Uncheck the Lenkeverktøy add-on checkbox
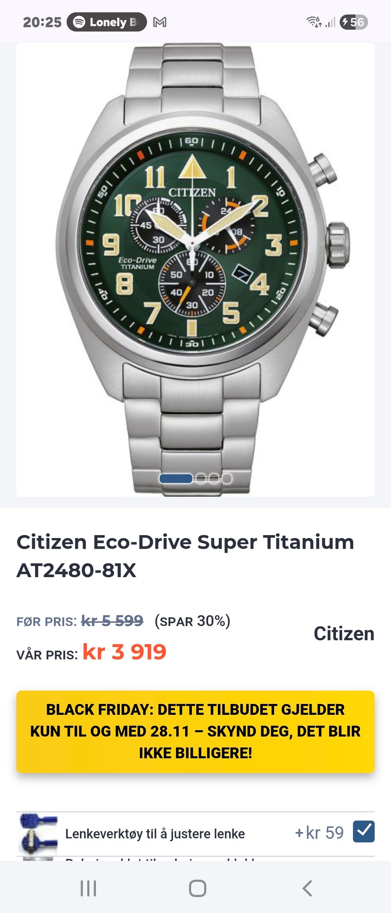The width and height of the screenshot is (391, 913). (x=364, y=831)
